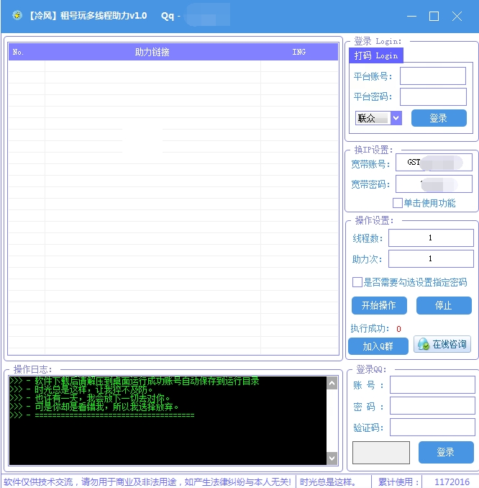Click the 加入Q群 button
Screen dimensions: 479x488
pyautogui.click(x=378, y=346)
